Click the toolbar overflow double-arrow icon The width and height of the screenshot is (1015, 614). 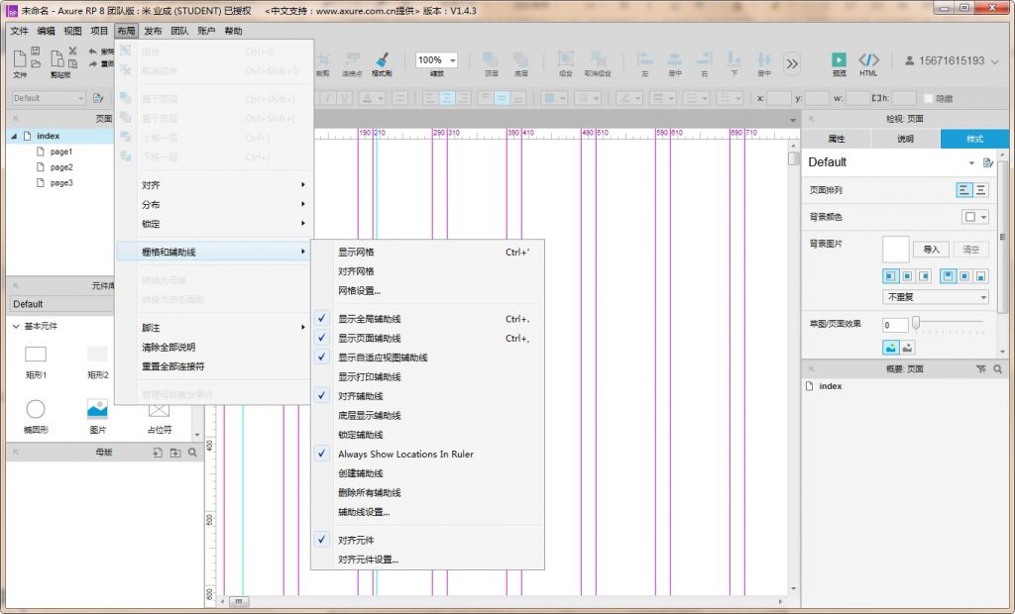pyautogui.click(x=792, y=63)
